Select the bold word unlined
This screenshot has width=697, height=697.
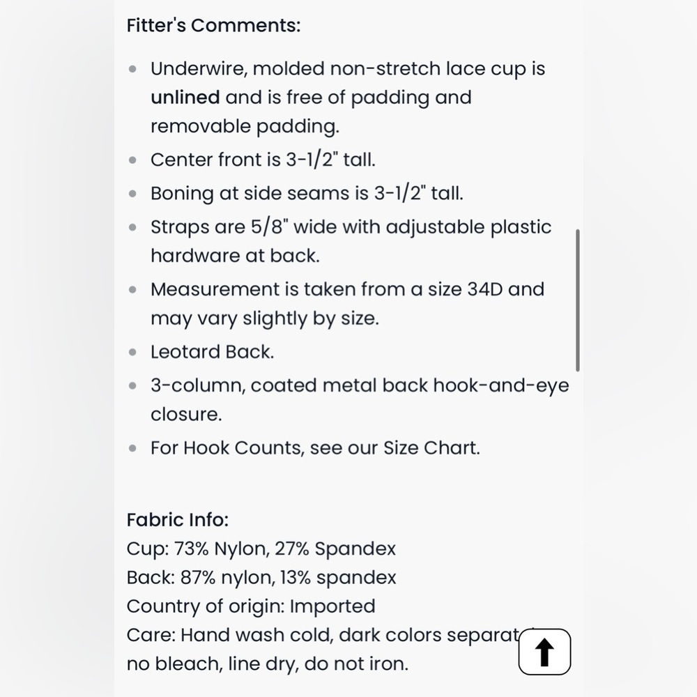185,98
